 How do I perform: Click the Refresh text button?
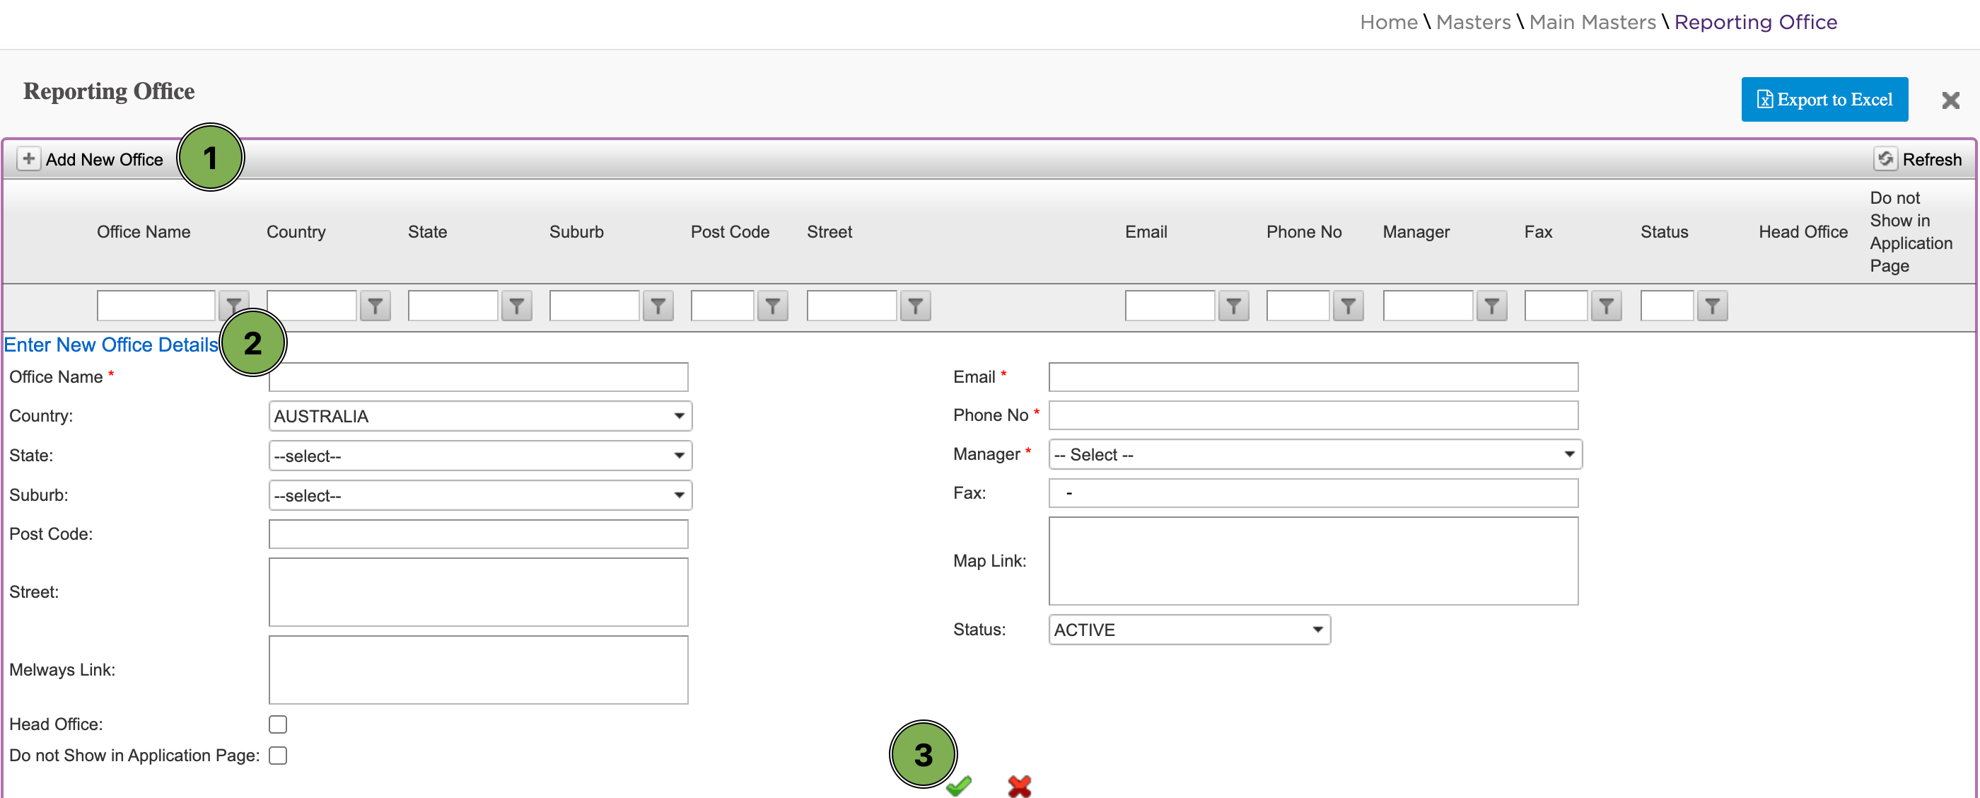coord(1932,159)
